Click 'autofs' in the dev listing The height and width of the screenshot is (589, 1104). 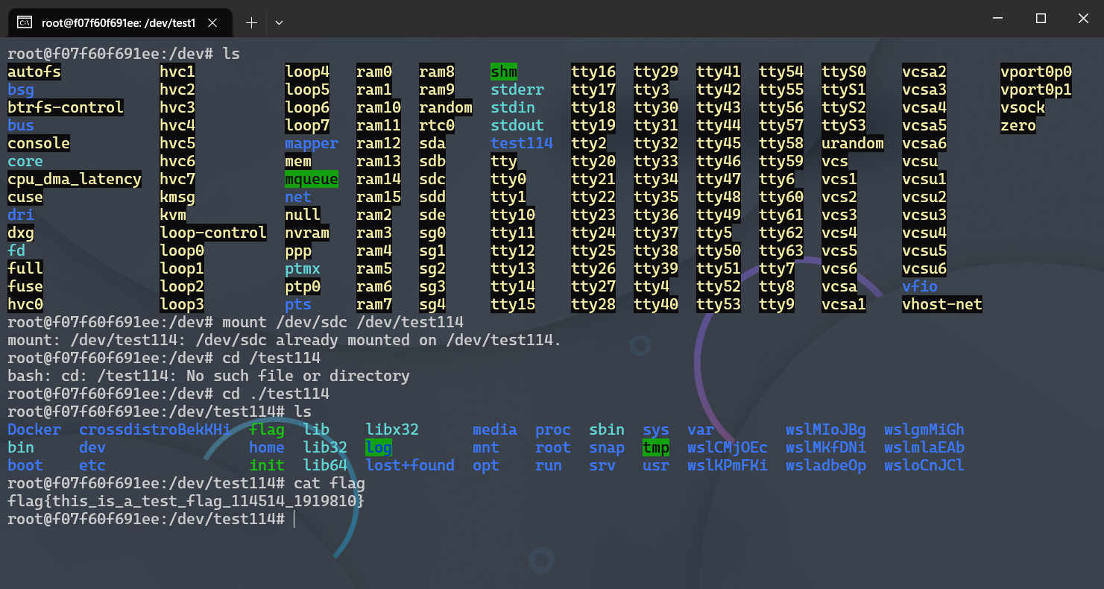pyautogui.click(x=34, y=72)
